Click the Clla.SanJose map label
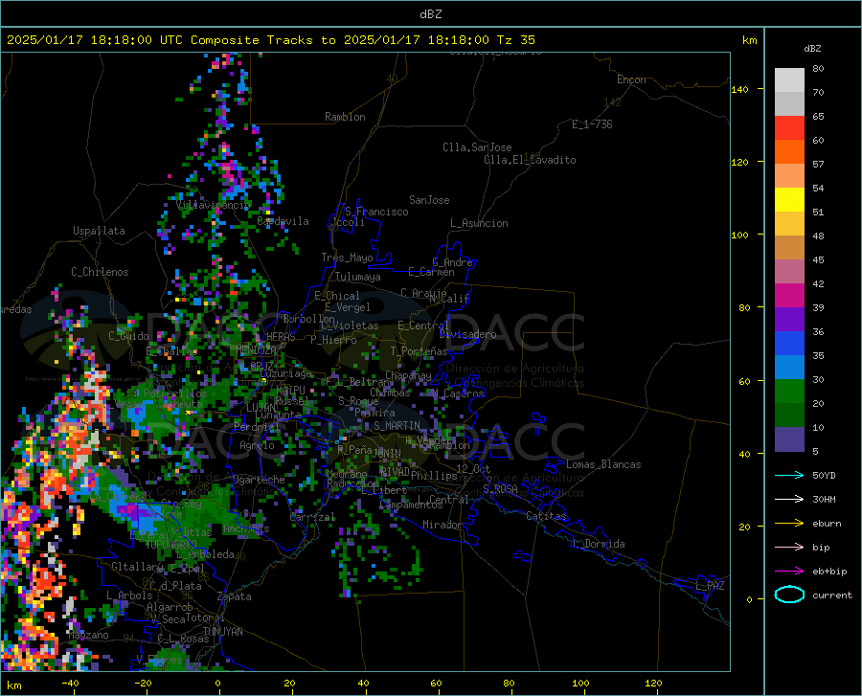 coord(477,147)
